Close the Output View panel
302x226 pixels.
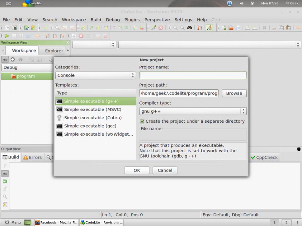[299, 149]
